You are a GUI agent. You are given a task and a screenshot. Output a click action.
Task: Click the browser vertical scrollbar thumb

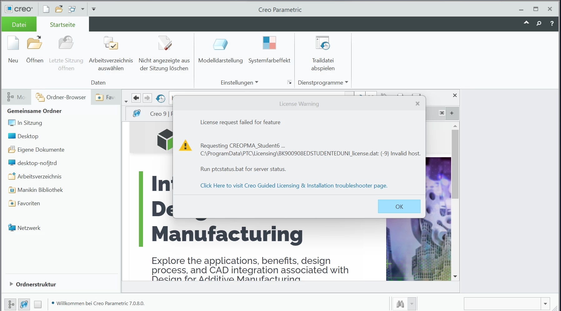455,164
